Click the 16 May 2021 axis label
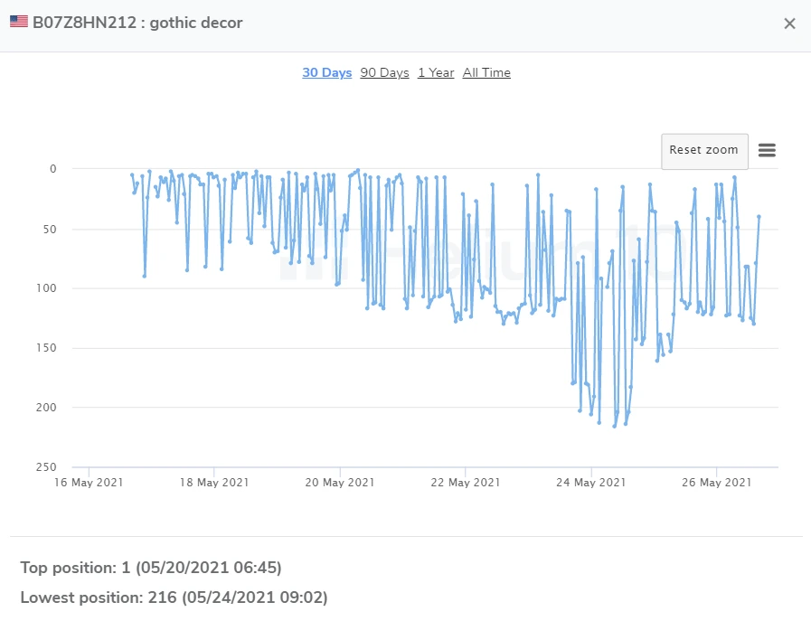 point(89,483)
